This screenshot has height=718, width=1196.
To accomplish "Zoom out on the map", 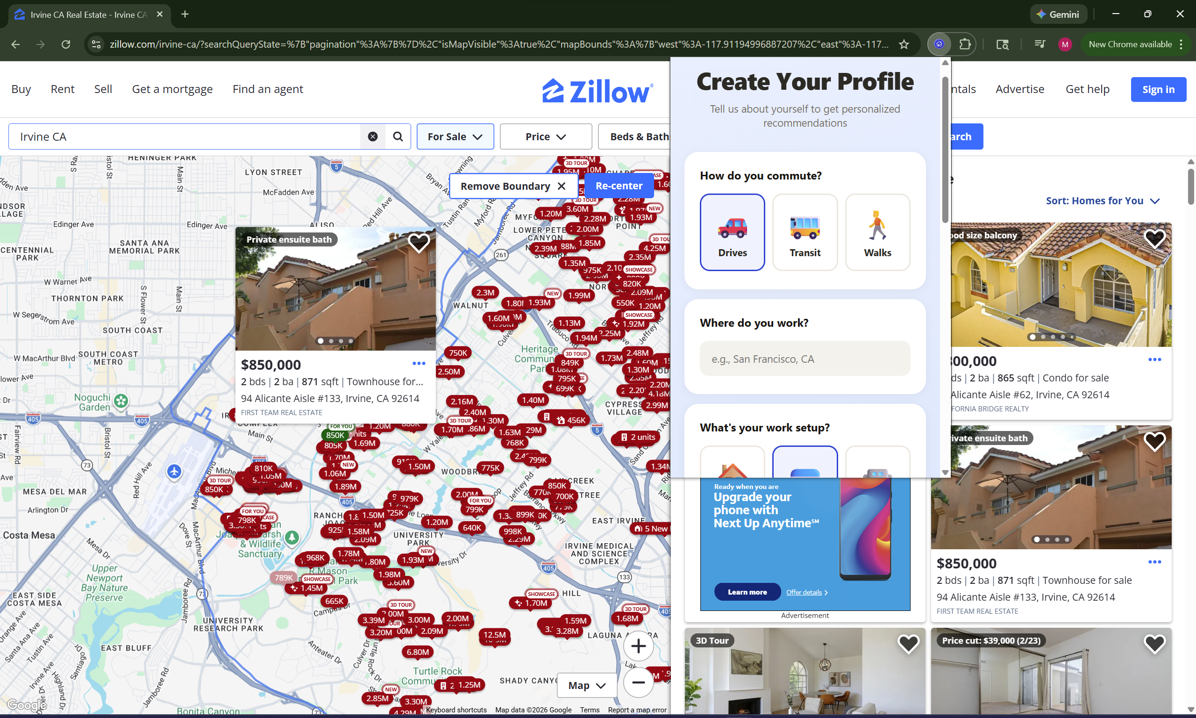I will 638,682.
